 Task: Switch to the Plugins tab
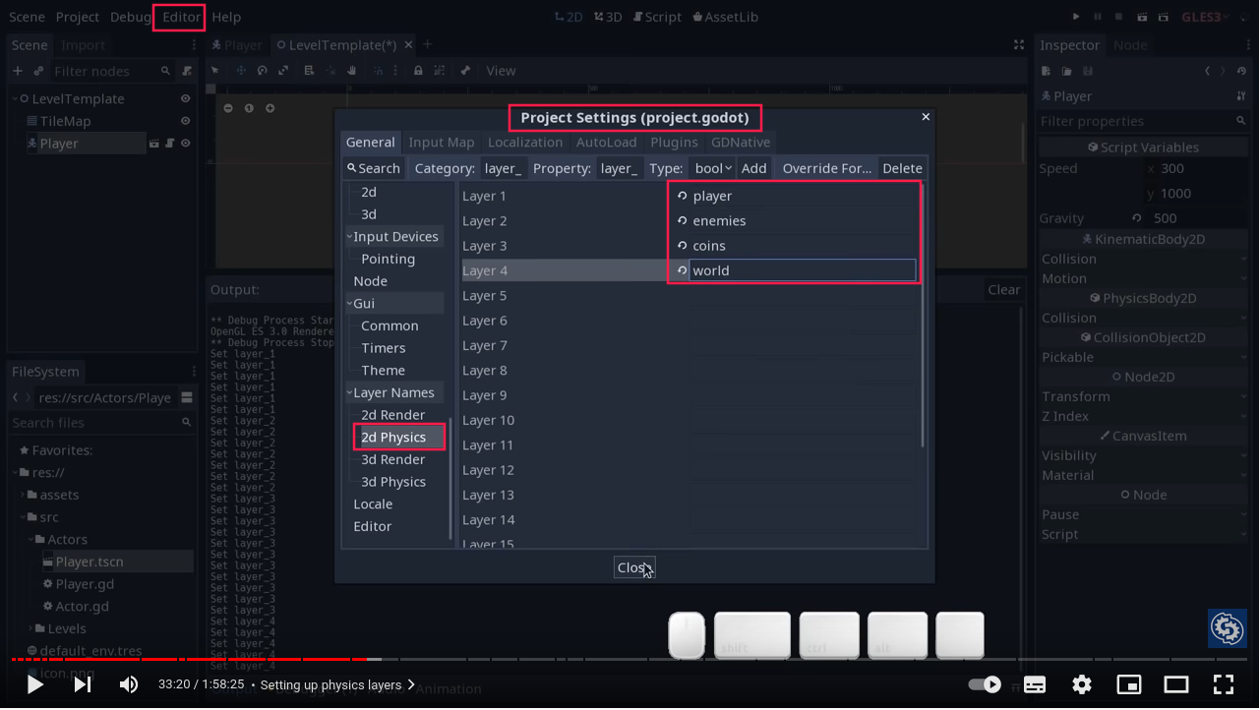[675, 143]
